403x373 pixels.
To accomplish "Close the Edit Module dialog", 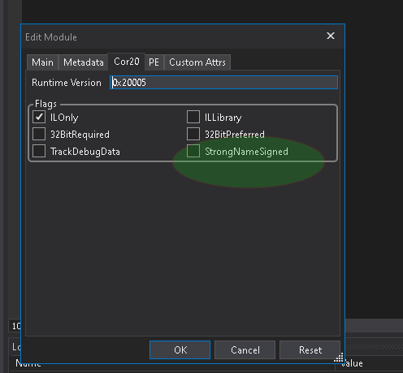I will point(331,36).
